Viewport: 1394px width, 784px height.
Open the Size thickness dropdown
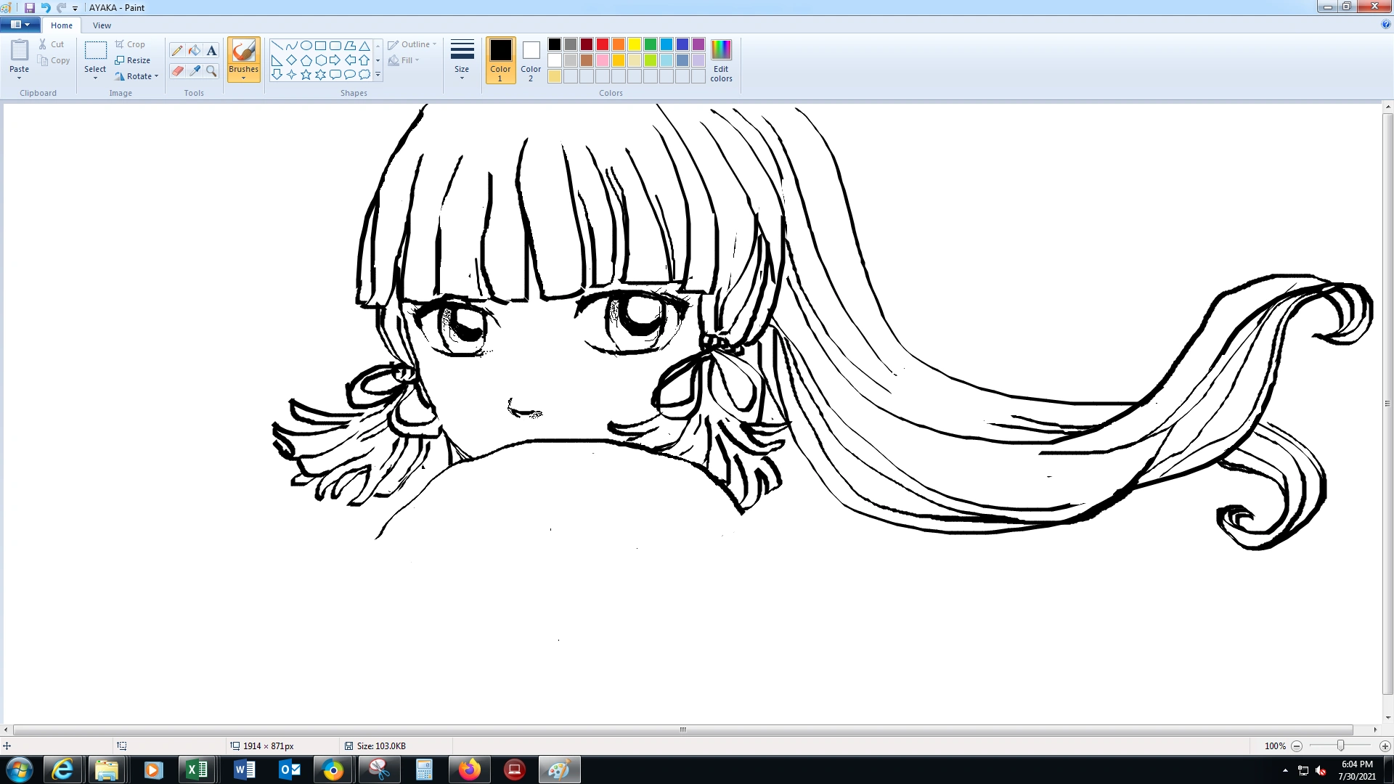point(462,60)
